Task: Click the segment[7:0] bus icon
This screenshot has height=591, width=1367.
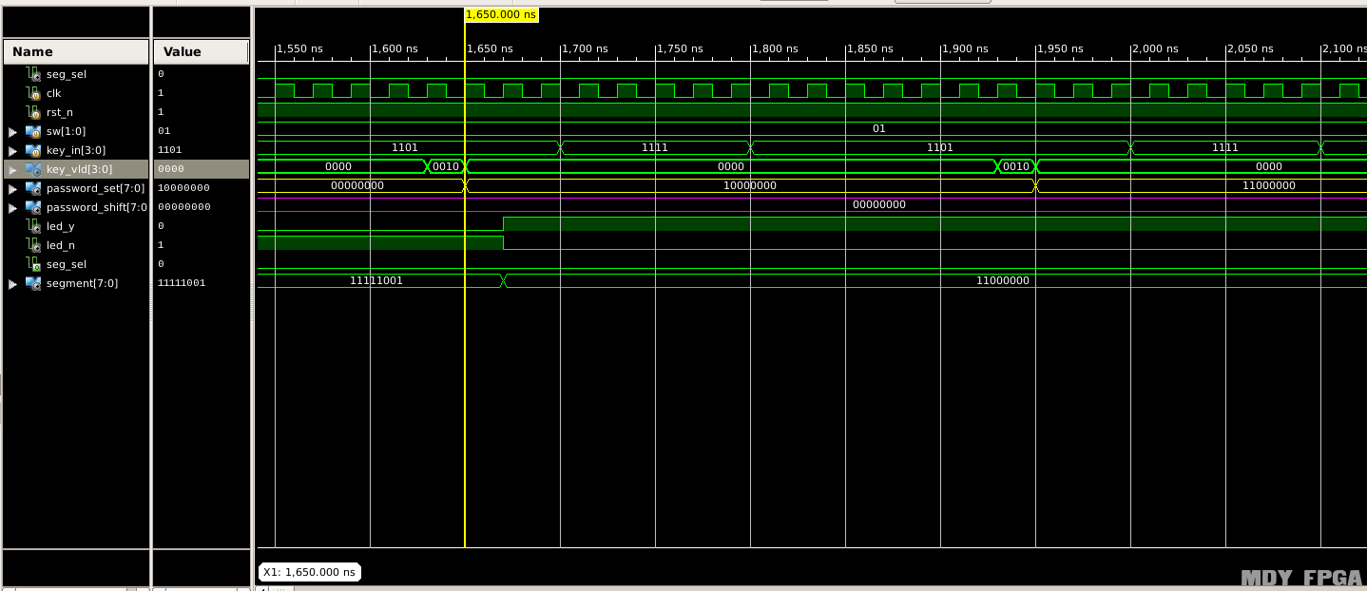Action: [x=33, y=283]
